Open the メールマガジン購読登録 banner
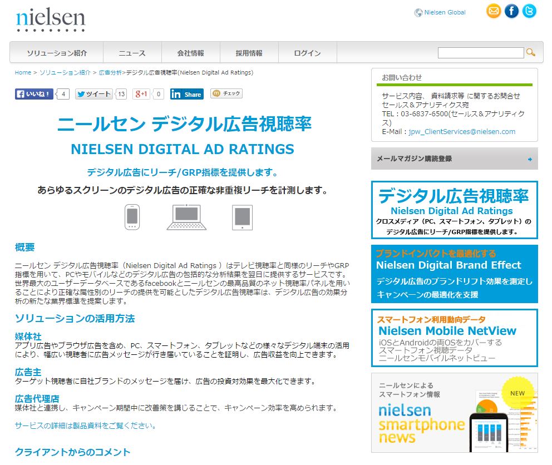This screenshot has height=465, width=552. point(455,159)
